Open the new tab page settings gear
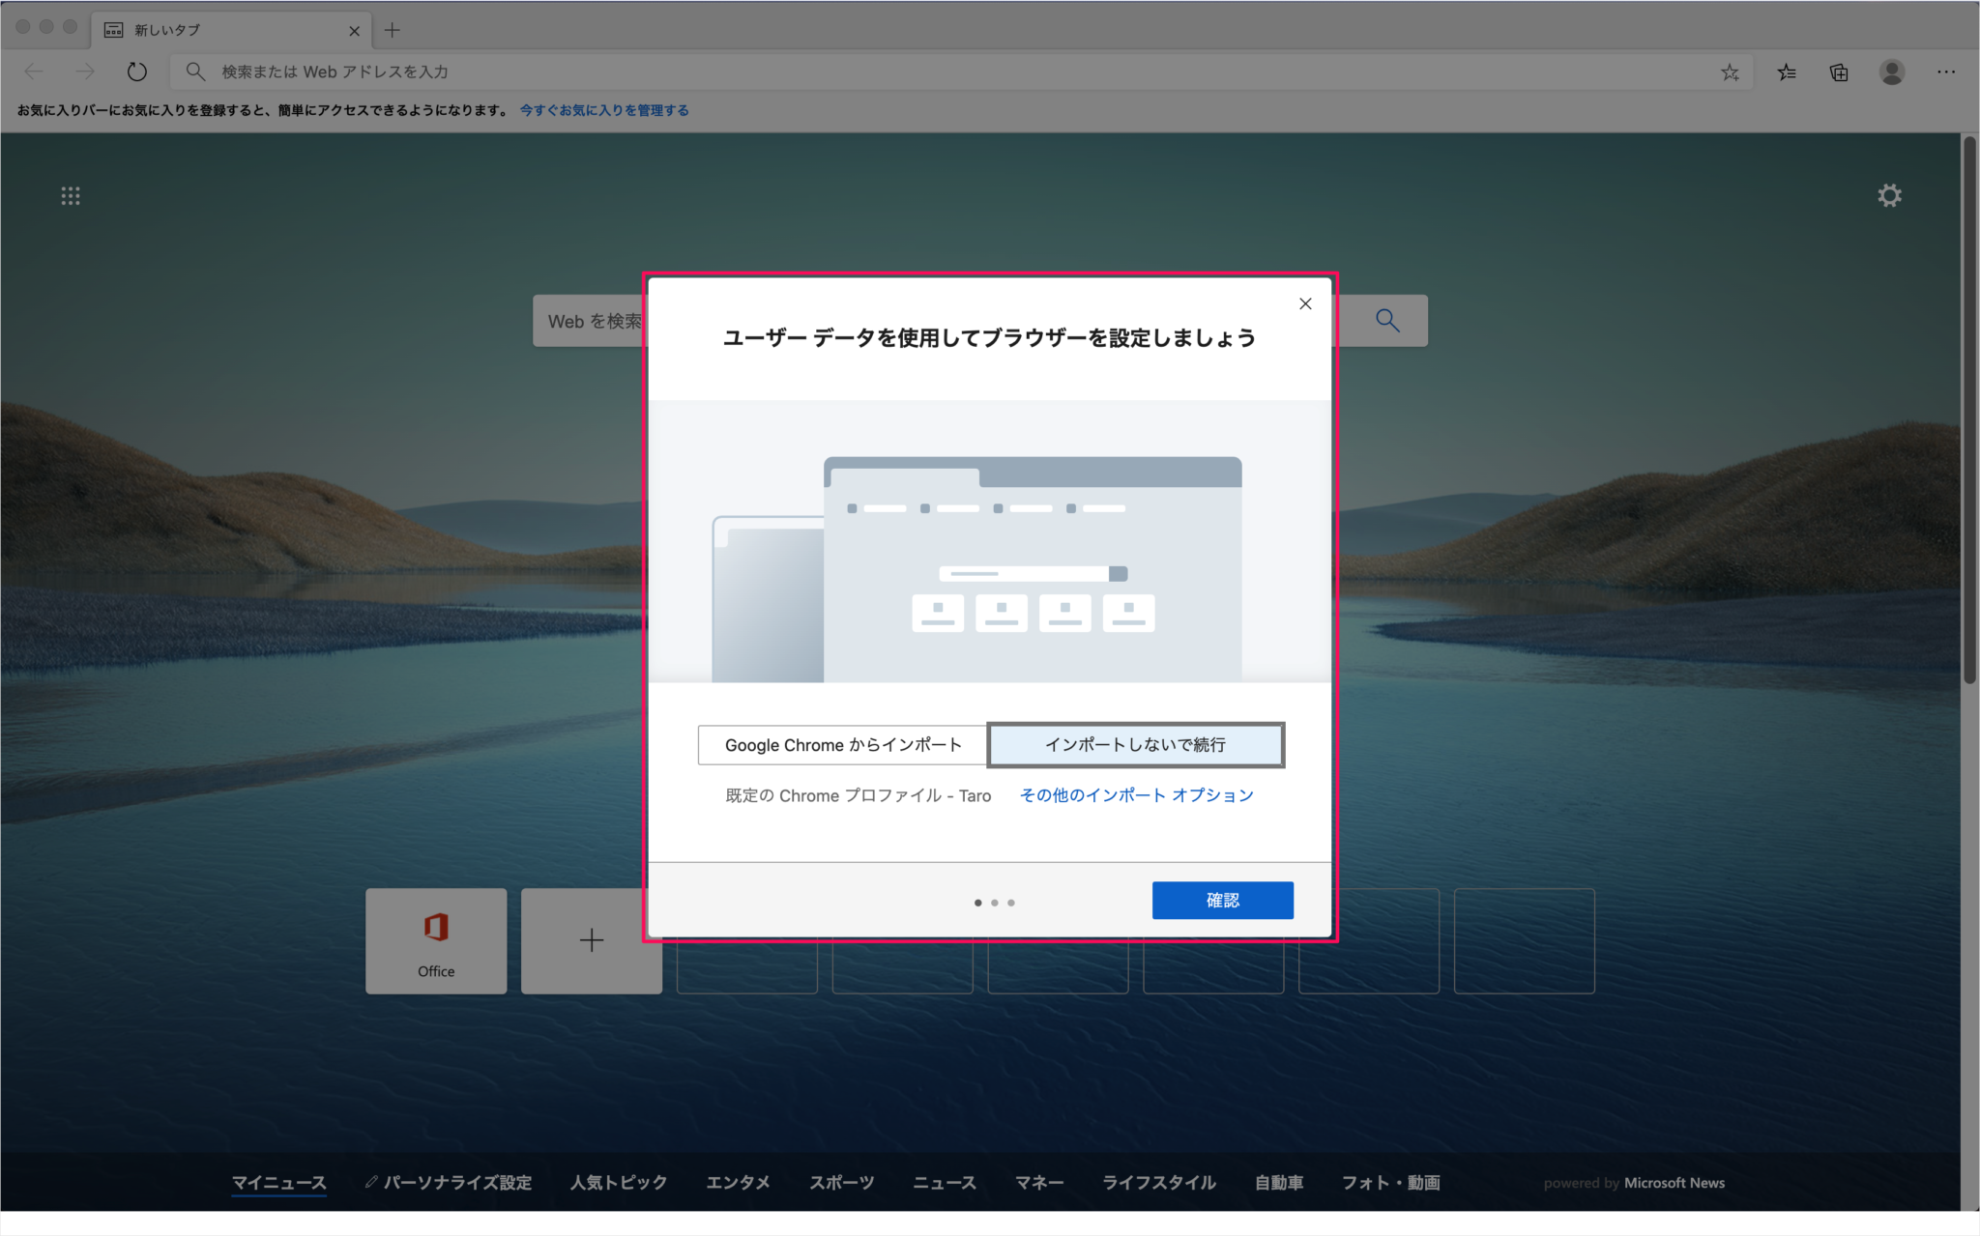The image size is (1980, 1236). [1890, 195]
